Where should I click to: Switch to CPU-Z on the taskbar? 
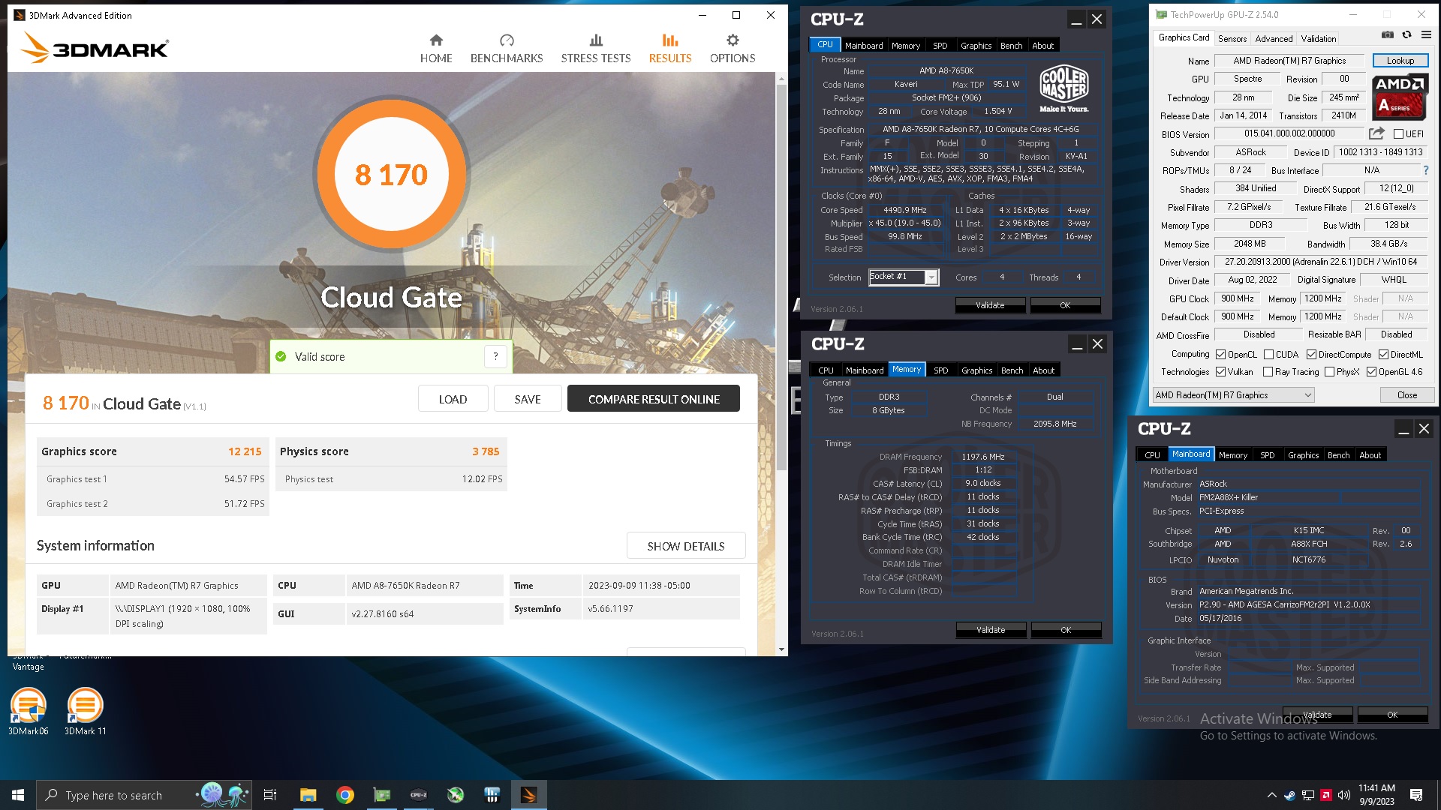tap(419, 795)
